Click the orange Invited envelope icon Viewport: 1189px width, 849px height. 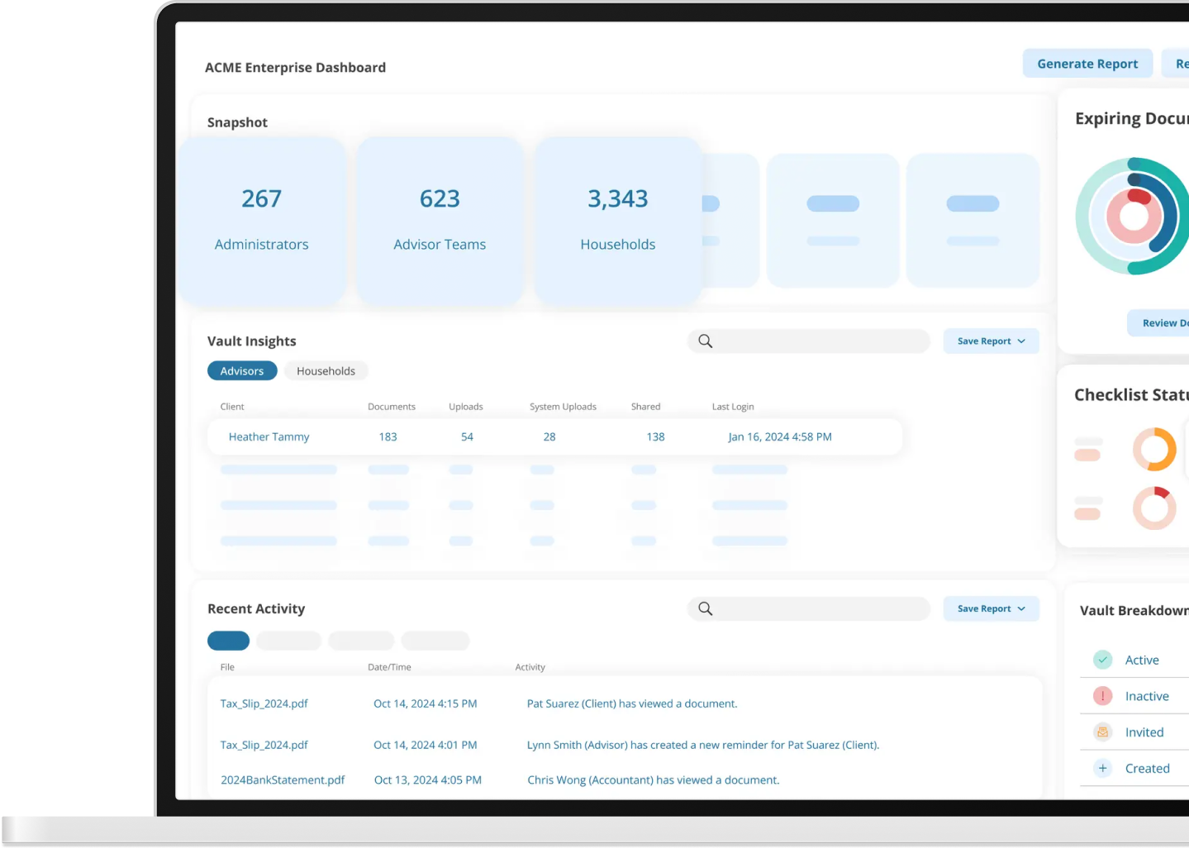coord(1102,732)
